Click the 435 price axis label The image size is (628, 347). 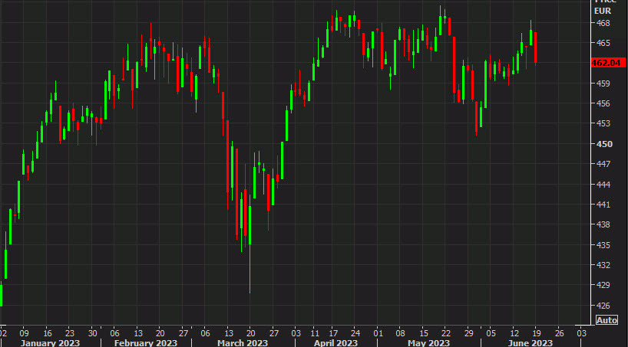click(602, 245)
